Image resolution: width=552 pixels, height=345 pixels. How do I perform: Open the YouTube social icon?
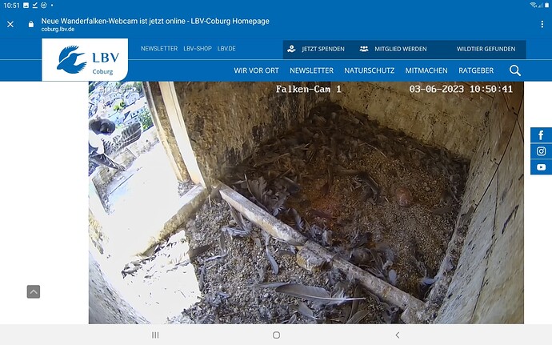click(541, 167)
